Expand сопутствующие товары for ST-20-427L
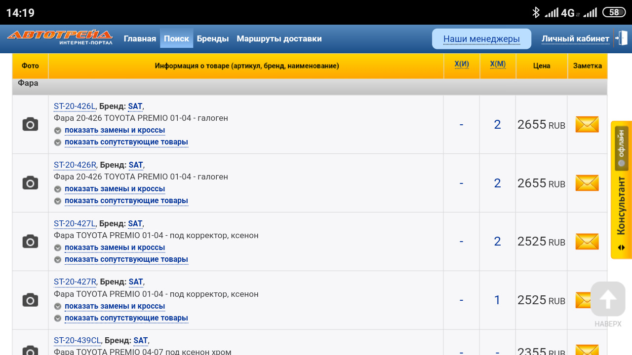 click(126, 259)
